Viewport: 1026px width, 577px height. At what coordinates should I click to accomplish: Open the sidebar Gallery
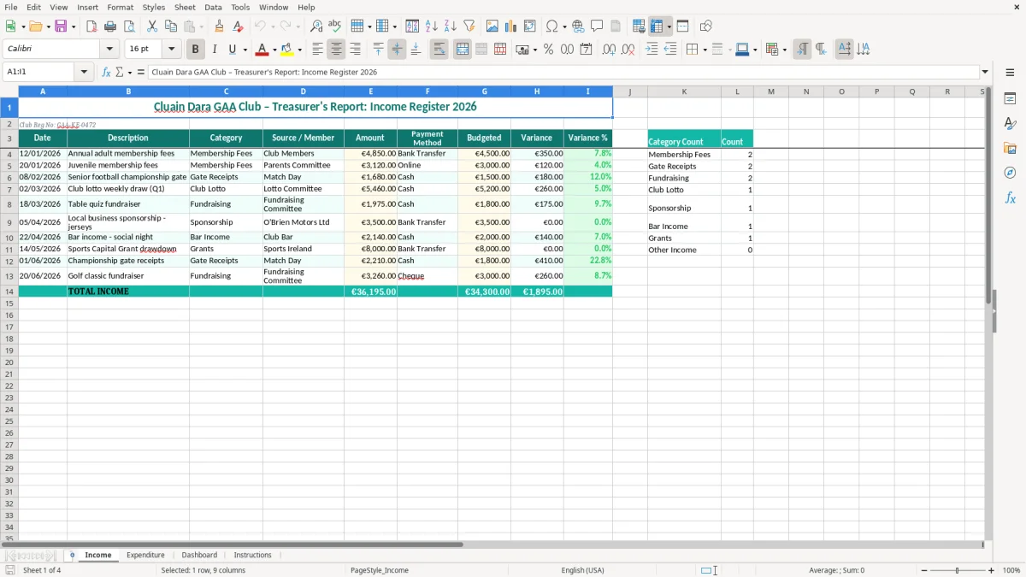point(1010,149)
